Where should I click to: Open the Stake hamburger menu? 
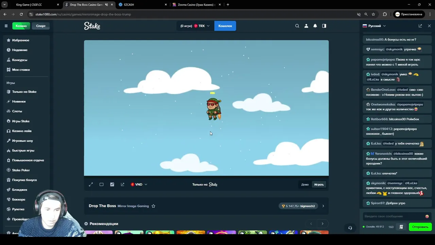point(6,26)
